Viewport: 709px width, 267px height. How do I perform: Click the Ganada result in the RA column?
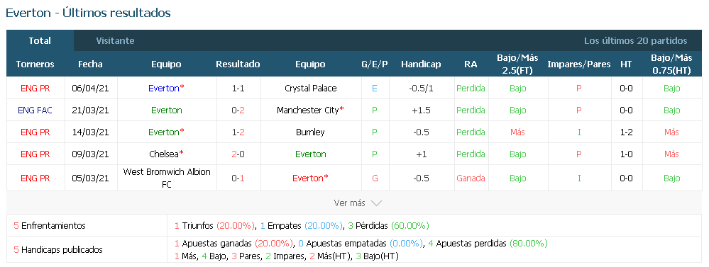pyautogui.click(x=471, y=178)
